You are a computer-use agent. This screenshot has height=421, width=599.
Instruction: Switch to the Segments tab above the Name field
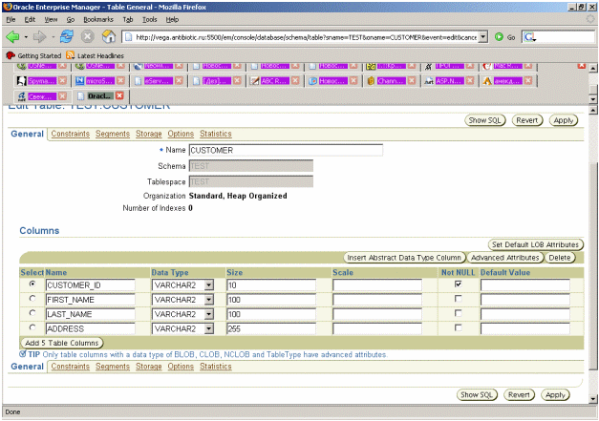pyautogui.click(x=113, y=134)
